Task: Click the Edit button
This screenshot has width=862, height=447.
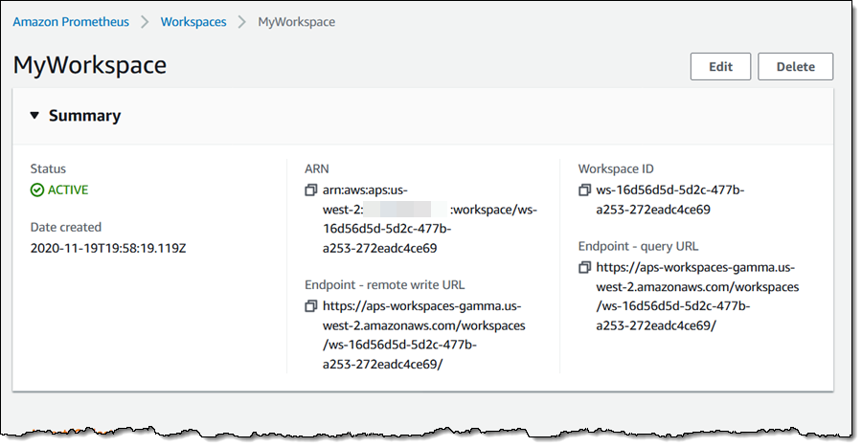Action: [x=720, y=66]
